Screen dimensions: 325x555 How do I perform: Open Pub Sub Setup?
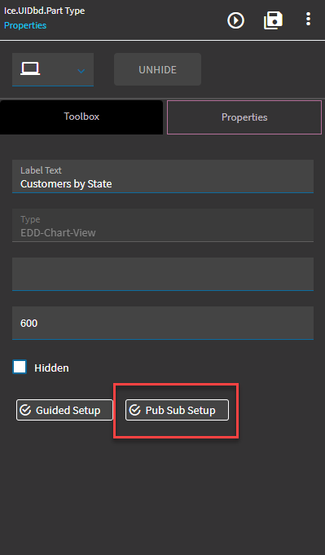[x=177, y=410]
